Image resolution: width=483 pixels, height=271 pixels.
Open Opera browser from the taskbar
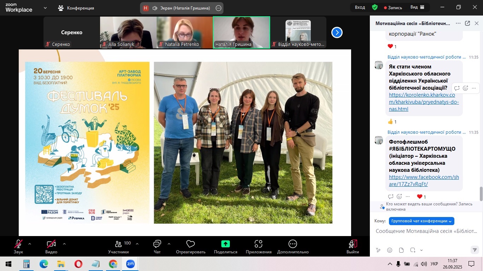coord(78,264)
